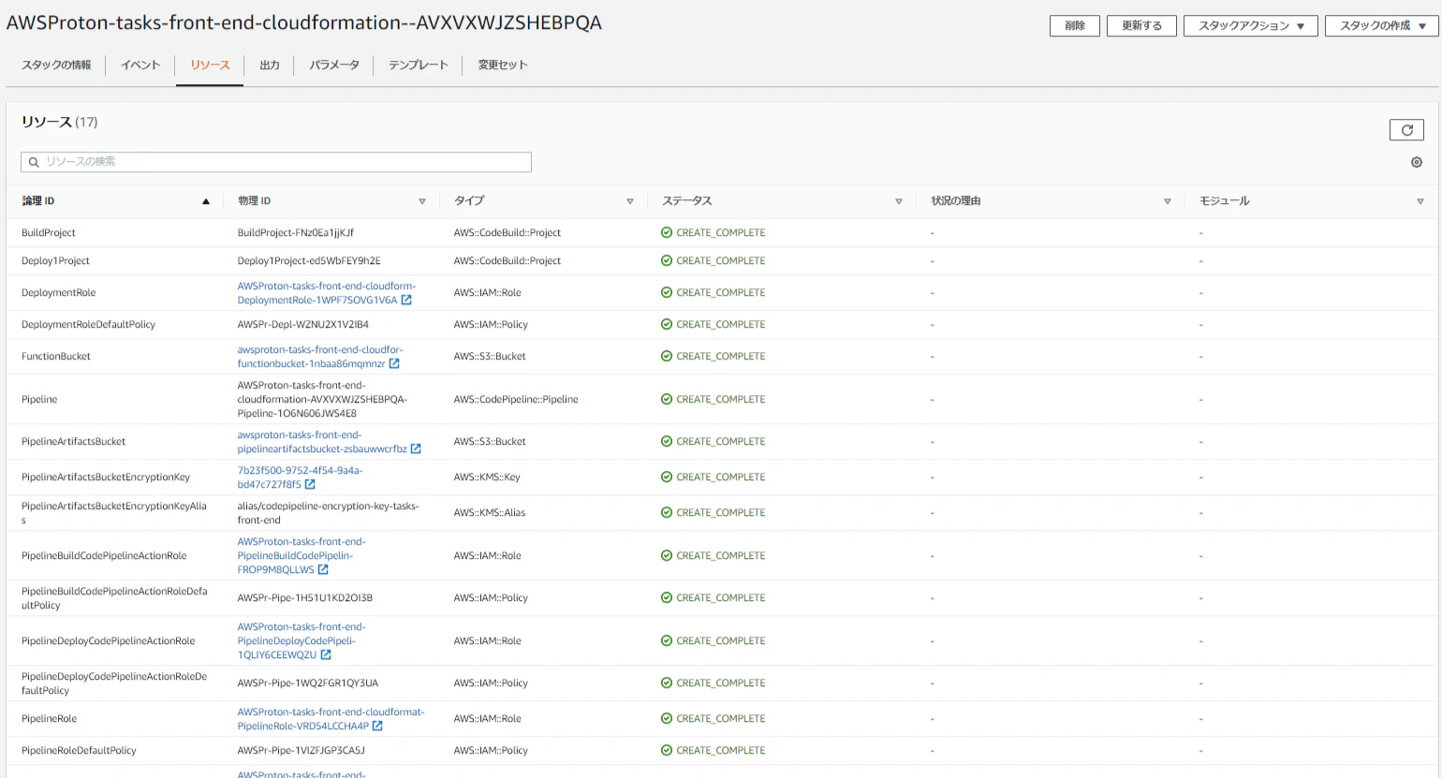The width and height of the screenshot is (1442, 778).
Task: Select AWS::CodePipeline::Pipeline type cell
Action: [516, 400]
